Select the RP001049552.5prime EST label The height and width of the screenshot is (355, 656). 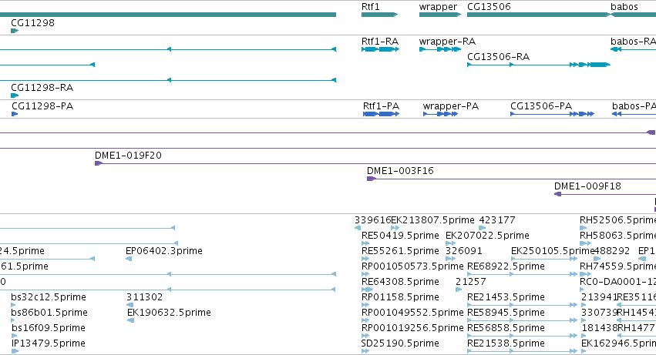pyautogui.click(x=412, y=313)
